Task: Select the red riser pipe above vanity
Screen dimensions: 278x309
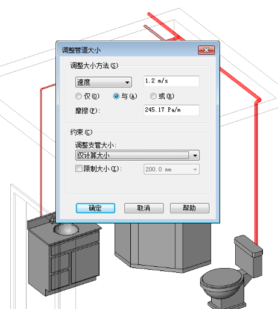Action: 41,152
